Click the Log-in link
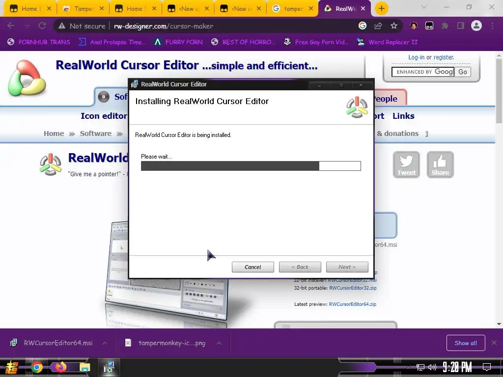 tap(416, 57)
